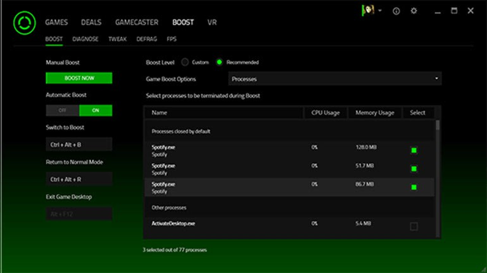The width and height of the screenshot is (487, 273).
Task: Open the Game Boost Options Processes dropdown
Action: click(x=335, y=79)
